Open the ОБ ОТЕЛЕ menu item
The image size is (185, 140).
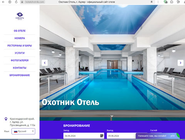coord(20,31)
